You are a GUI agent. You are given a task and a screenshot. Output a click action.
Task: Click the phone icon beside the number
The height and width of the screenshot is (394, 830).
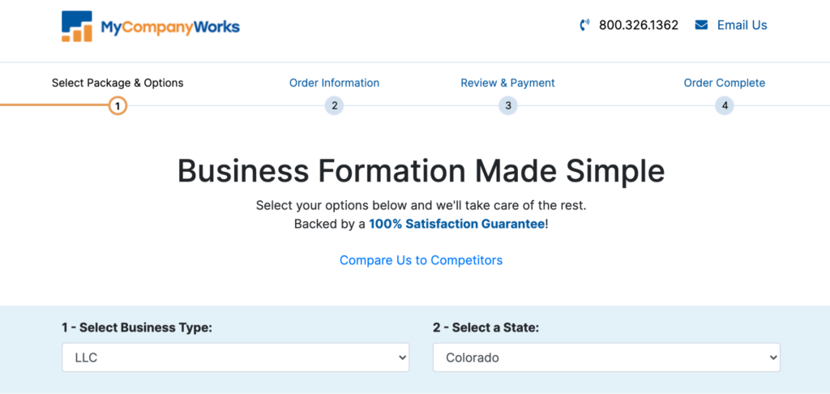(x=584, y=25)
